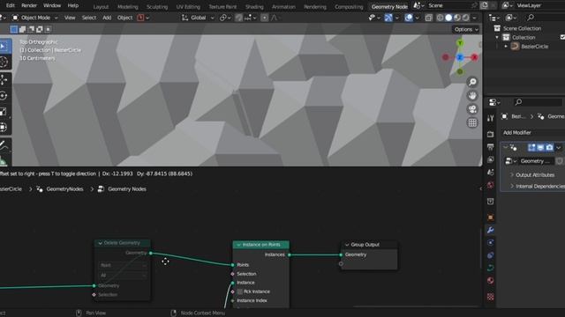565x317 pixels.
Task: Open the Render menu
Action: [29, 5]
